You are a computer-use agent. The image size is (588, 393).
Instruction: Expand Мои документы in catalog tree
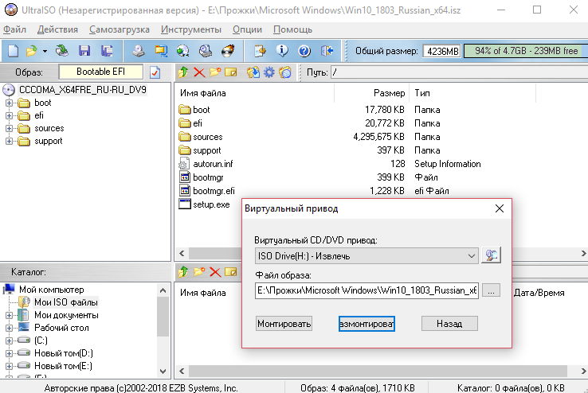[9, 315]
